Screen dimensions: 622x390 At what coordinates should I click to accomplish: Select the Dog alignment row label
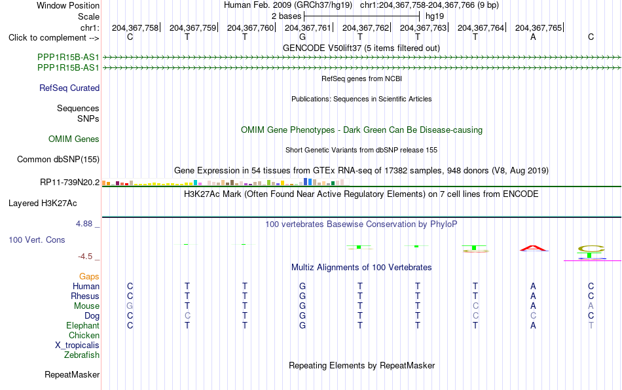pos(92,316)
